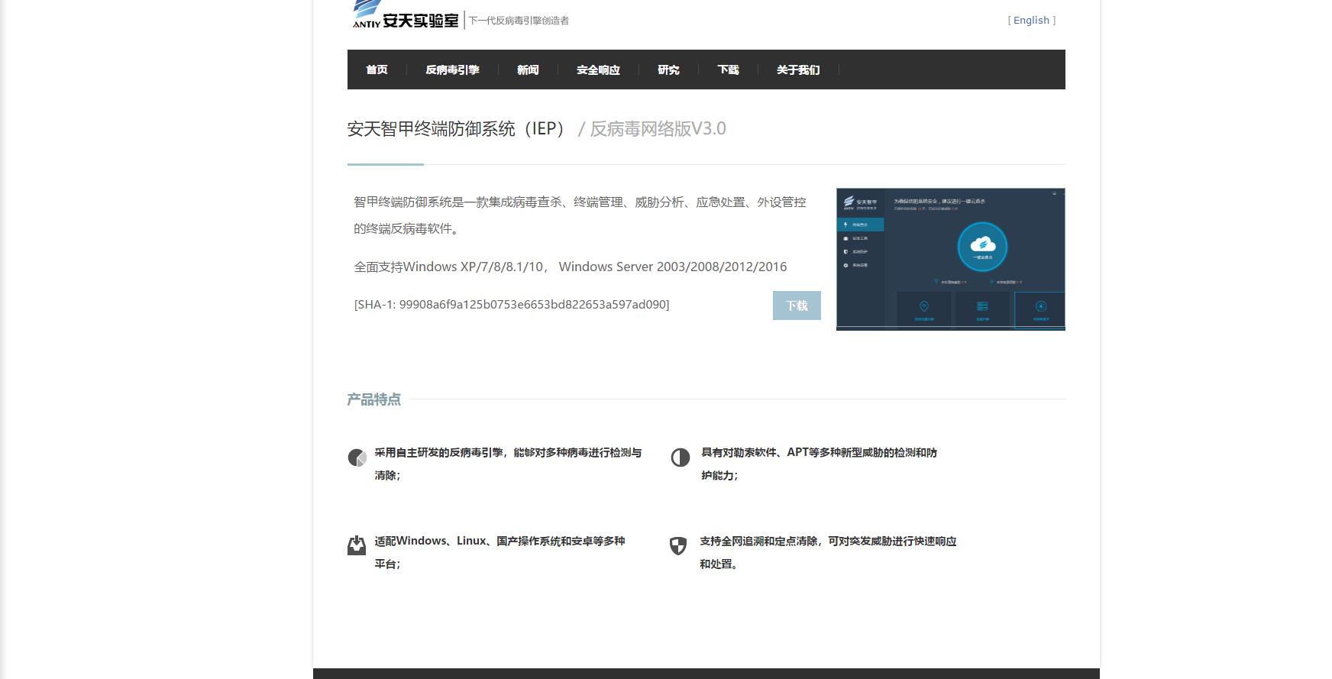Select the SHA-1 hash text
This screenshot has height=679, width=1332.
coord(512,304)
